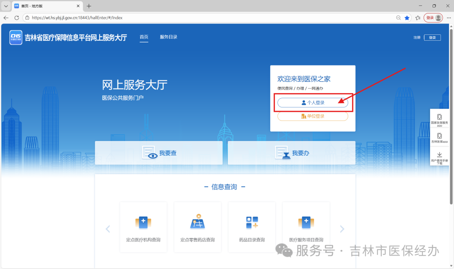Switch to the 首页 navigation tab
This screenshot has height=269, width=454.
144,37
